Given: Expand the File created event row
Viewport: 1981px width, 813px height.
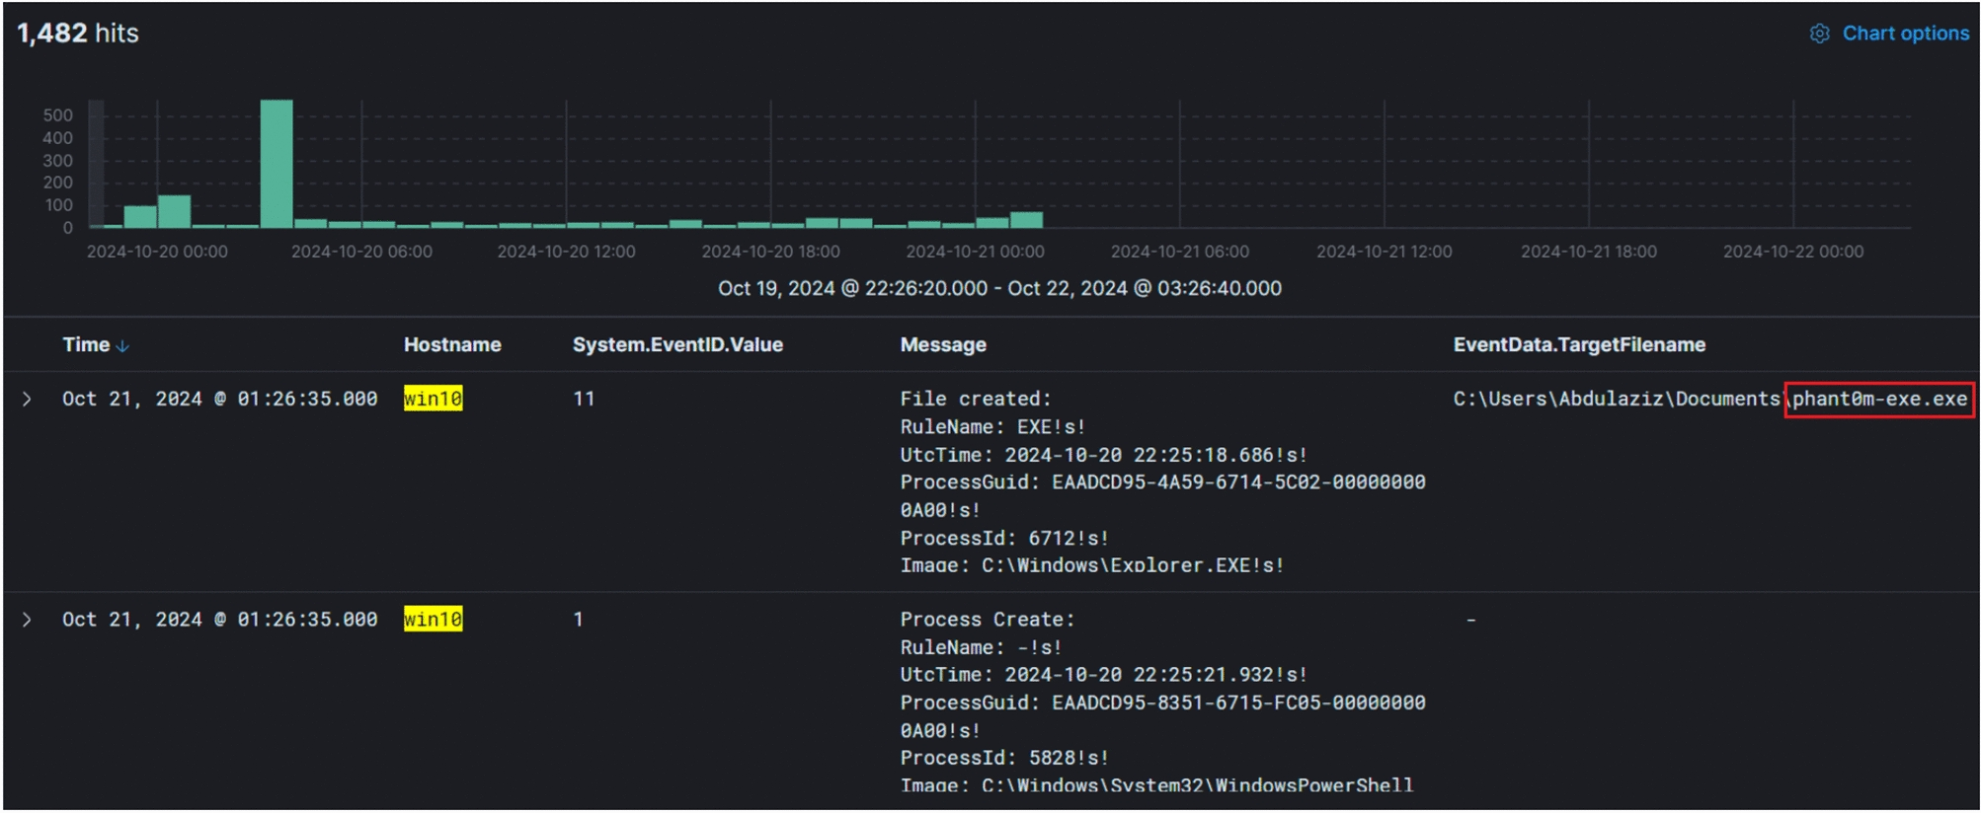Looking at the screenshot, I should pos(28,400).
